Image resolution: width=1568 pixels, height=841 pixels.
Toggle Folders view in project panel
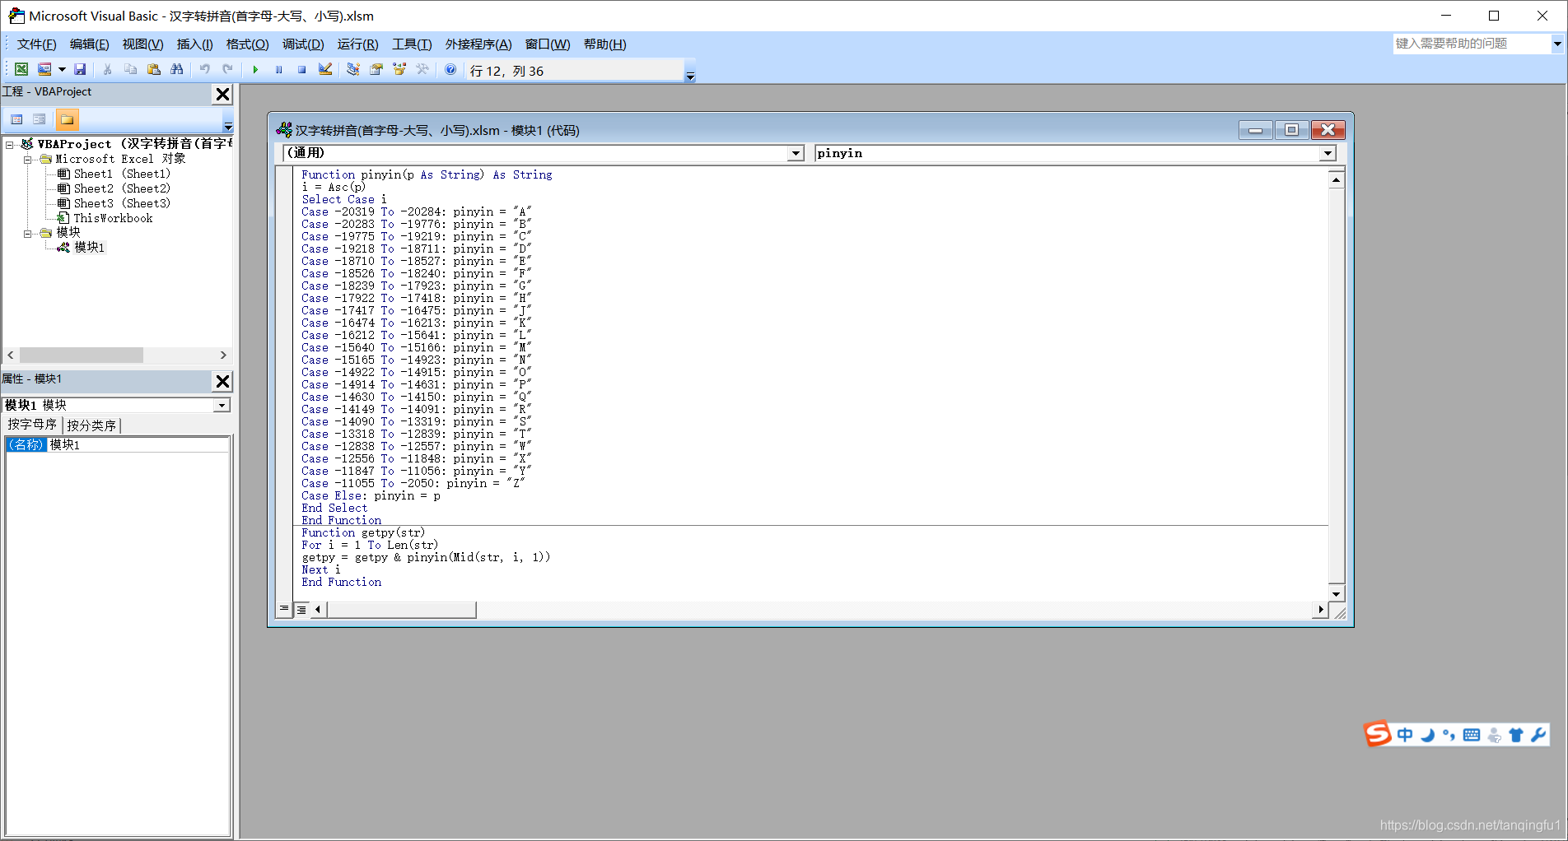(67, 119)
